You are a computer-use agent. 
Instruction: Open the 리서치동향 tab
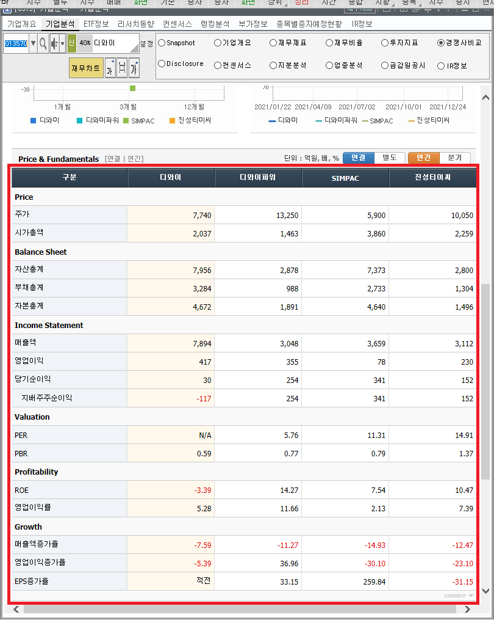(x=136, y=24)
